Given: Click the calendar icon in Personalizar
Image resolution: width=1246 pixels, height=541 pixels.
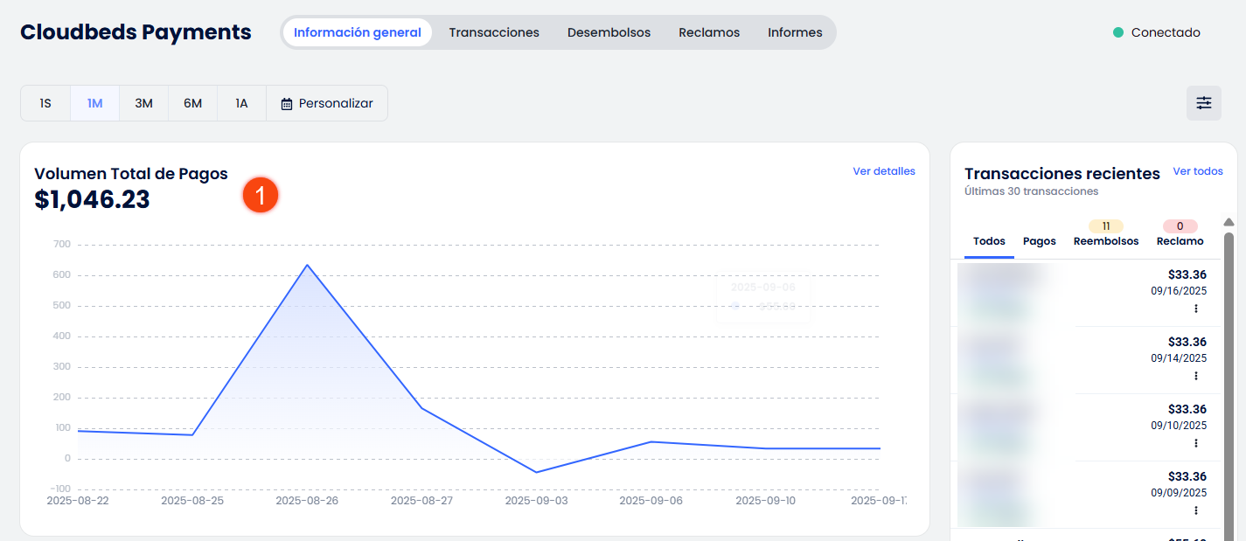Looking at the screenshot, I should 287,104.
